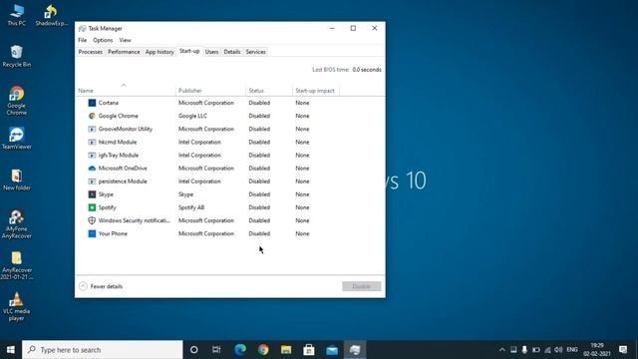The image size is (638, 359).
Task: Click the volume icon in system tray
Action: coord(558,350)
